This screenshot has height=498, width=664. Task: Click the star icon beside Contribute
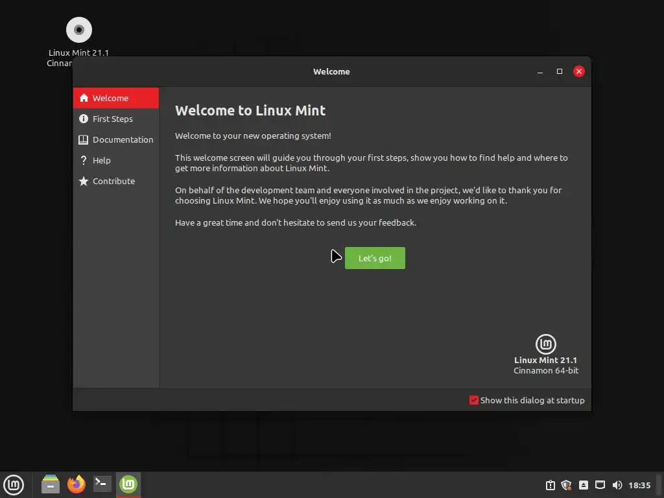tap(84, 181)
